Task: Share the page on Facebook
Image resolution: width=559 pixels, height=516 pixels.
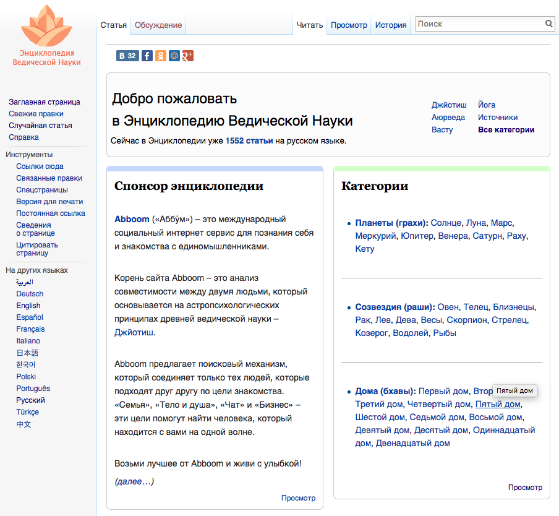Action: point(147,56)
